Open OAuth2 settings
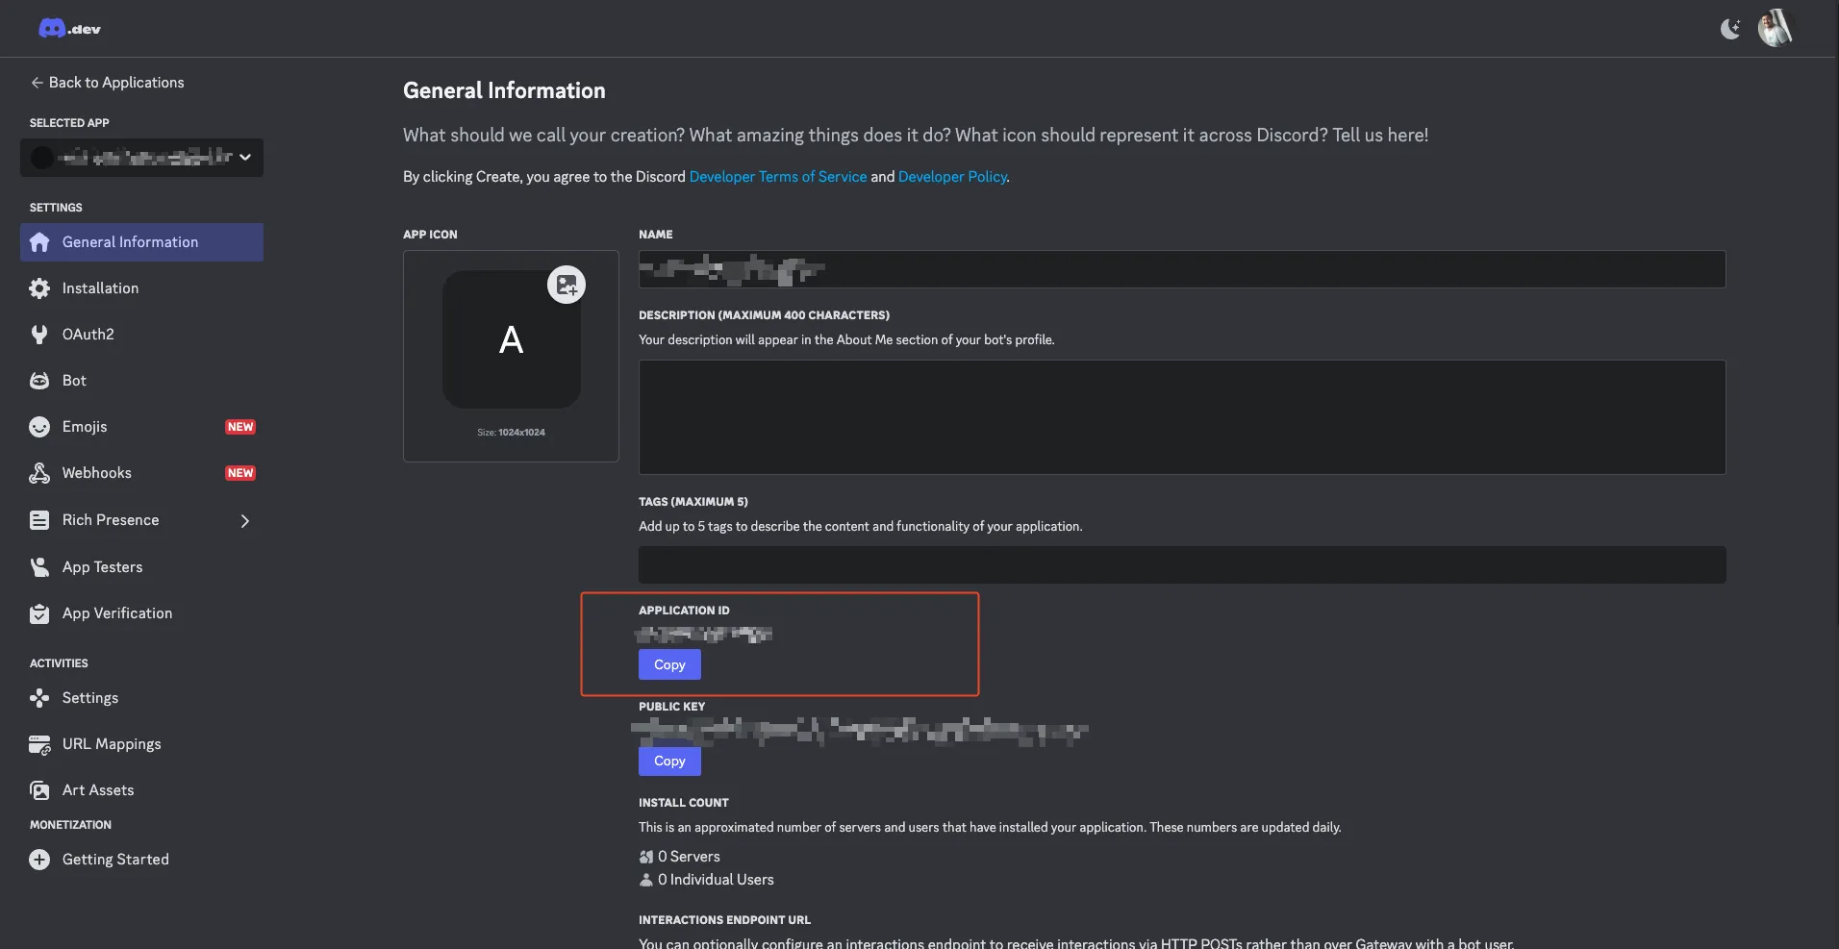1839x949 pixels. pyautogui.click(x=88, y=335)
